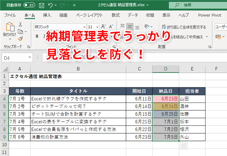
Task: Click the Undo arrow icon
Action: click(x=50, y=5)
